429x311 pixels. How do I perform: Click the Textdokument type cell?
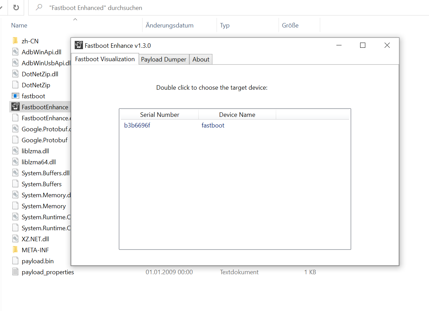239,272
